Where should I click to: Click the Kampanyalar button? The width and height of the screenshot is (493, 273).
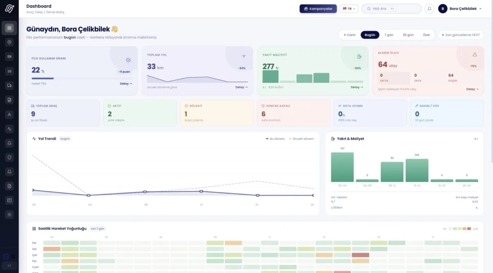(318, 9)
